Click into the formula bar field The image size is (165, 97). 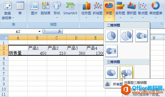coord(83,31)
